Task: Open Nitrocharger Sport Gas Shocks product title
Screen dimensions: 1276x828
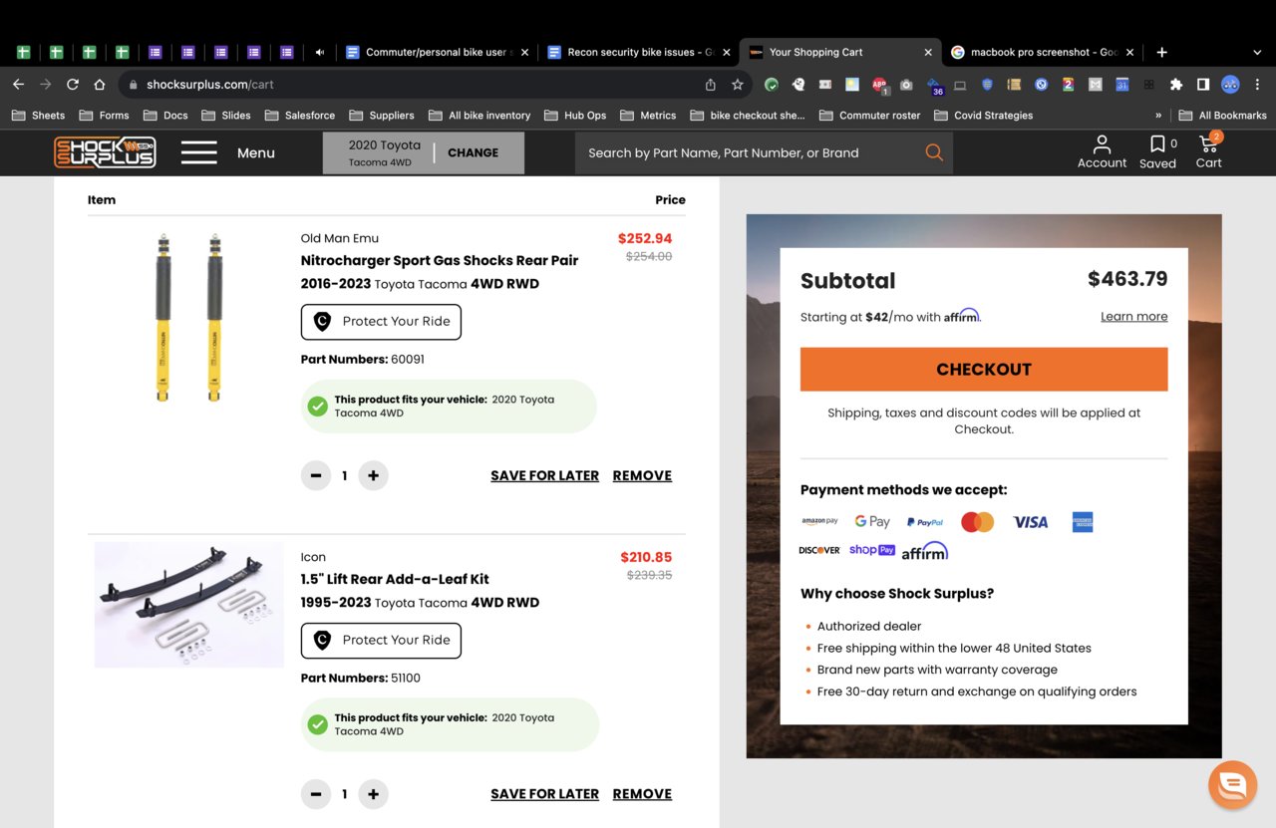Action: [x=440, y=260]
